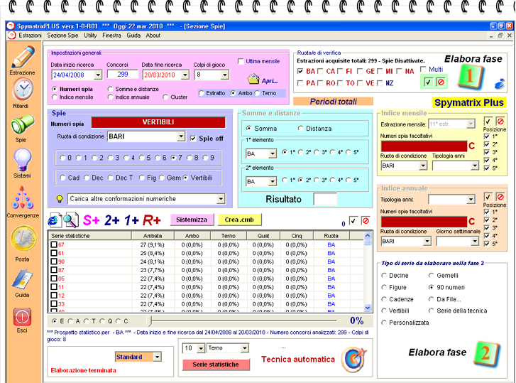Open the Spie flashlight icon in sidebar

22,124
